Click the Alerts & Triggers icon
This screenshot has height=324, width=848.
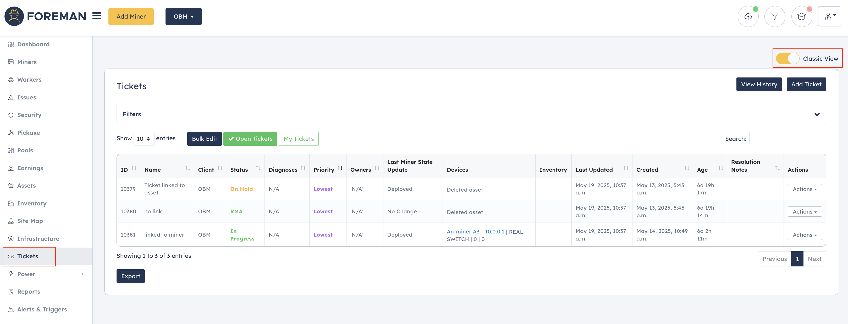pyautogui.click(x=11, y=310)
